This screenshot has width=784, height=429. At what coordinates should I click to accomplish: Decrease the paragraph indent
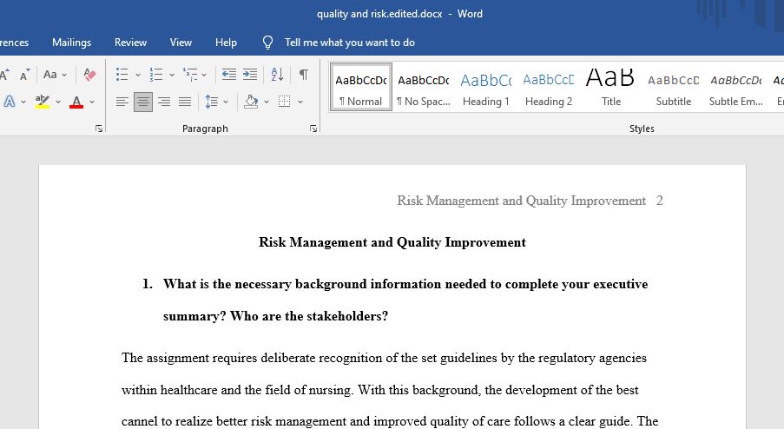[229, 75]
